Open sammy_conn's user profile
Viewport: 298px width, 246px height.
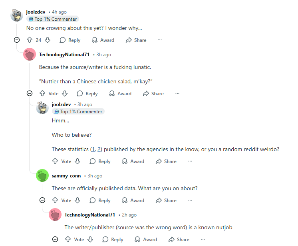[x=66, y=176]
